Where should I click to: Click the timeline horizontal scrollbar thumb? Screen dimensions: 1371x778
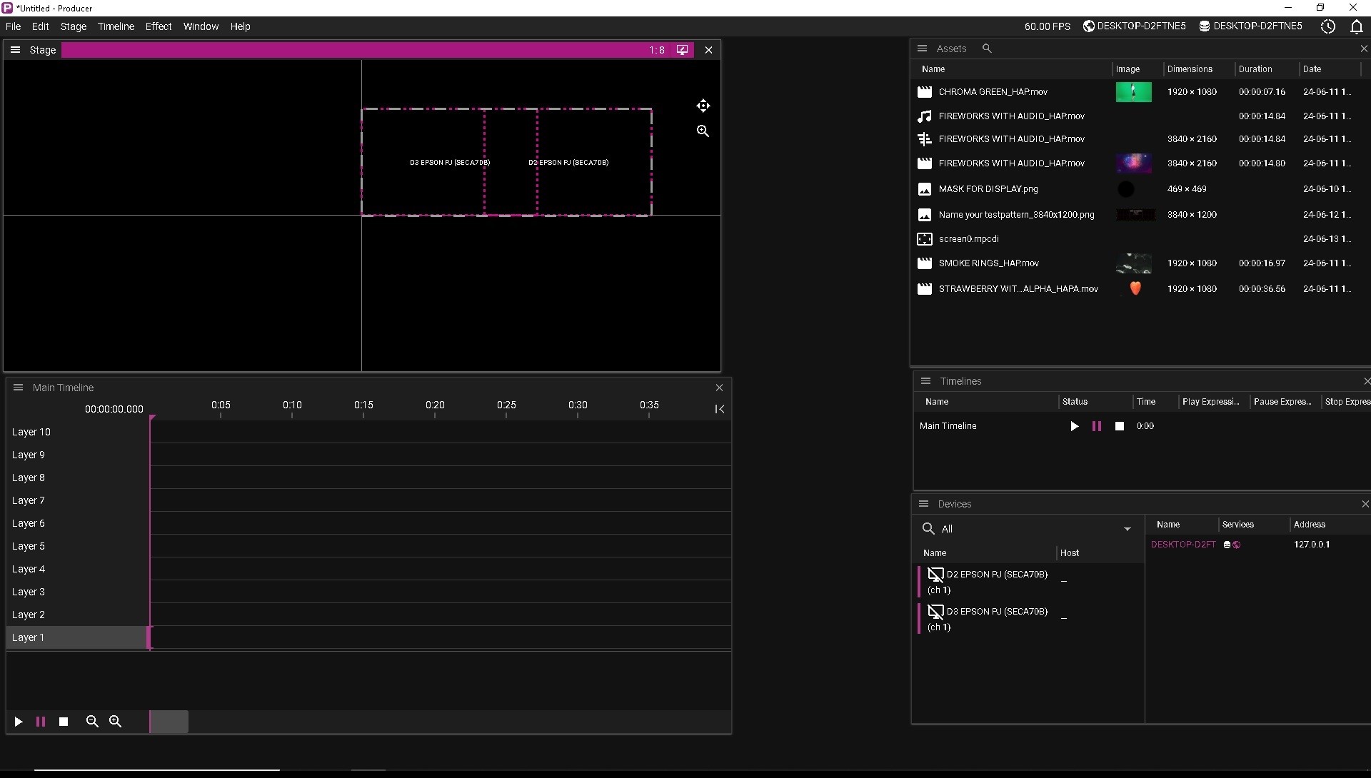tap(169, 722)
